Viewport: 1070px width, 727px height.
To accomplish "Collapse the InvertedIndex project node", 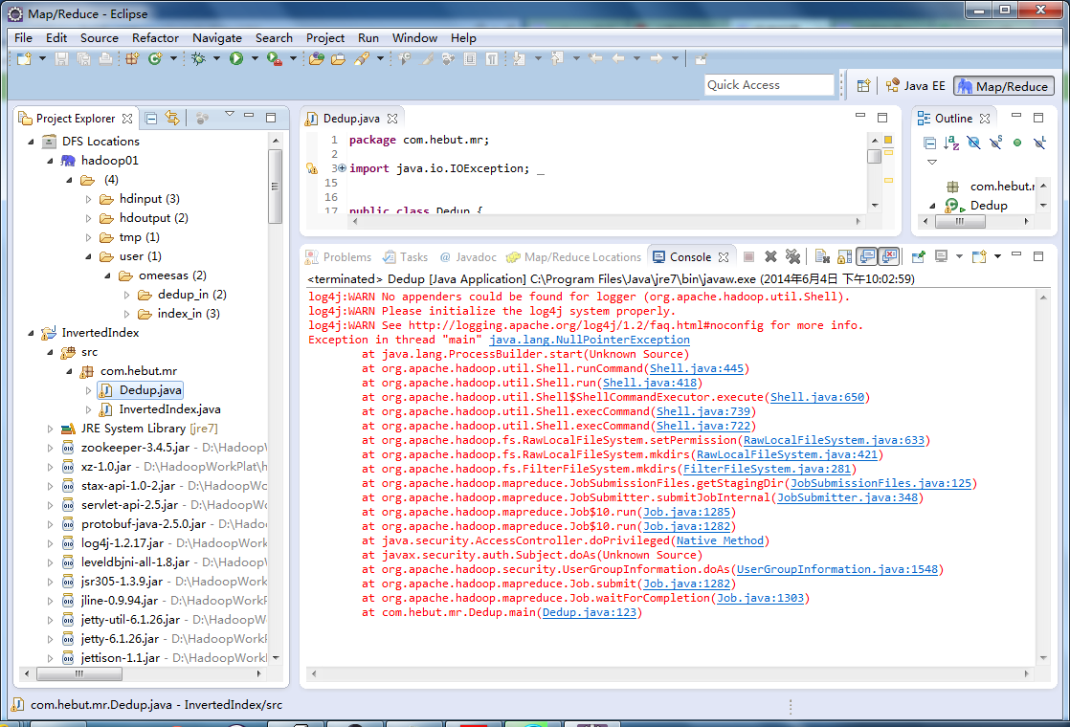I will [x=31, y=333].
